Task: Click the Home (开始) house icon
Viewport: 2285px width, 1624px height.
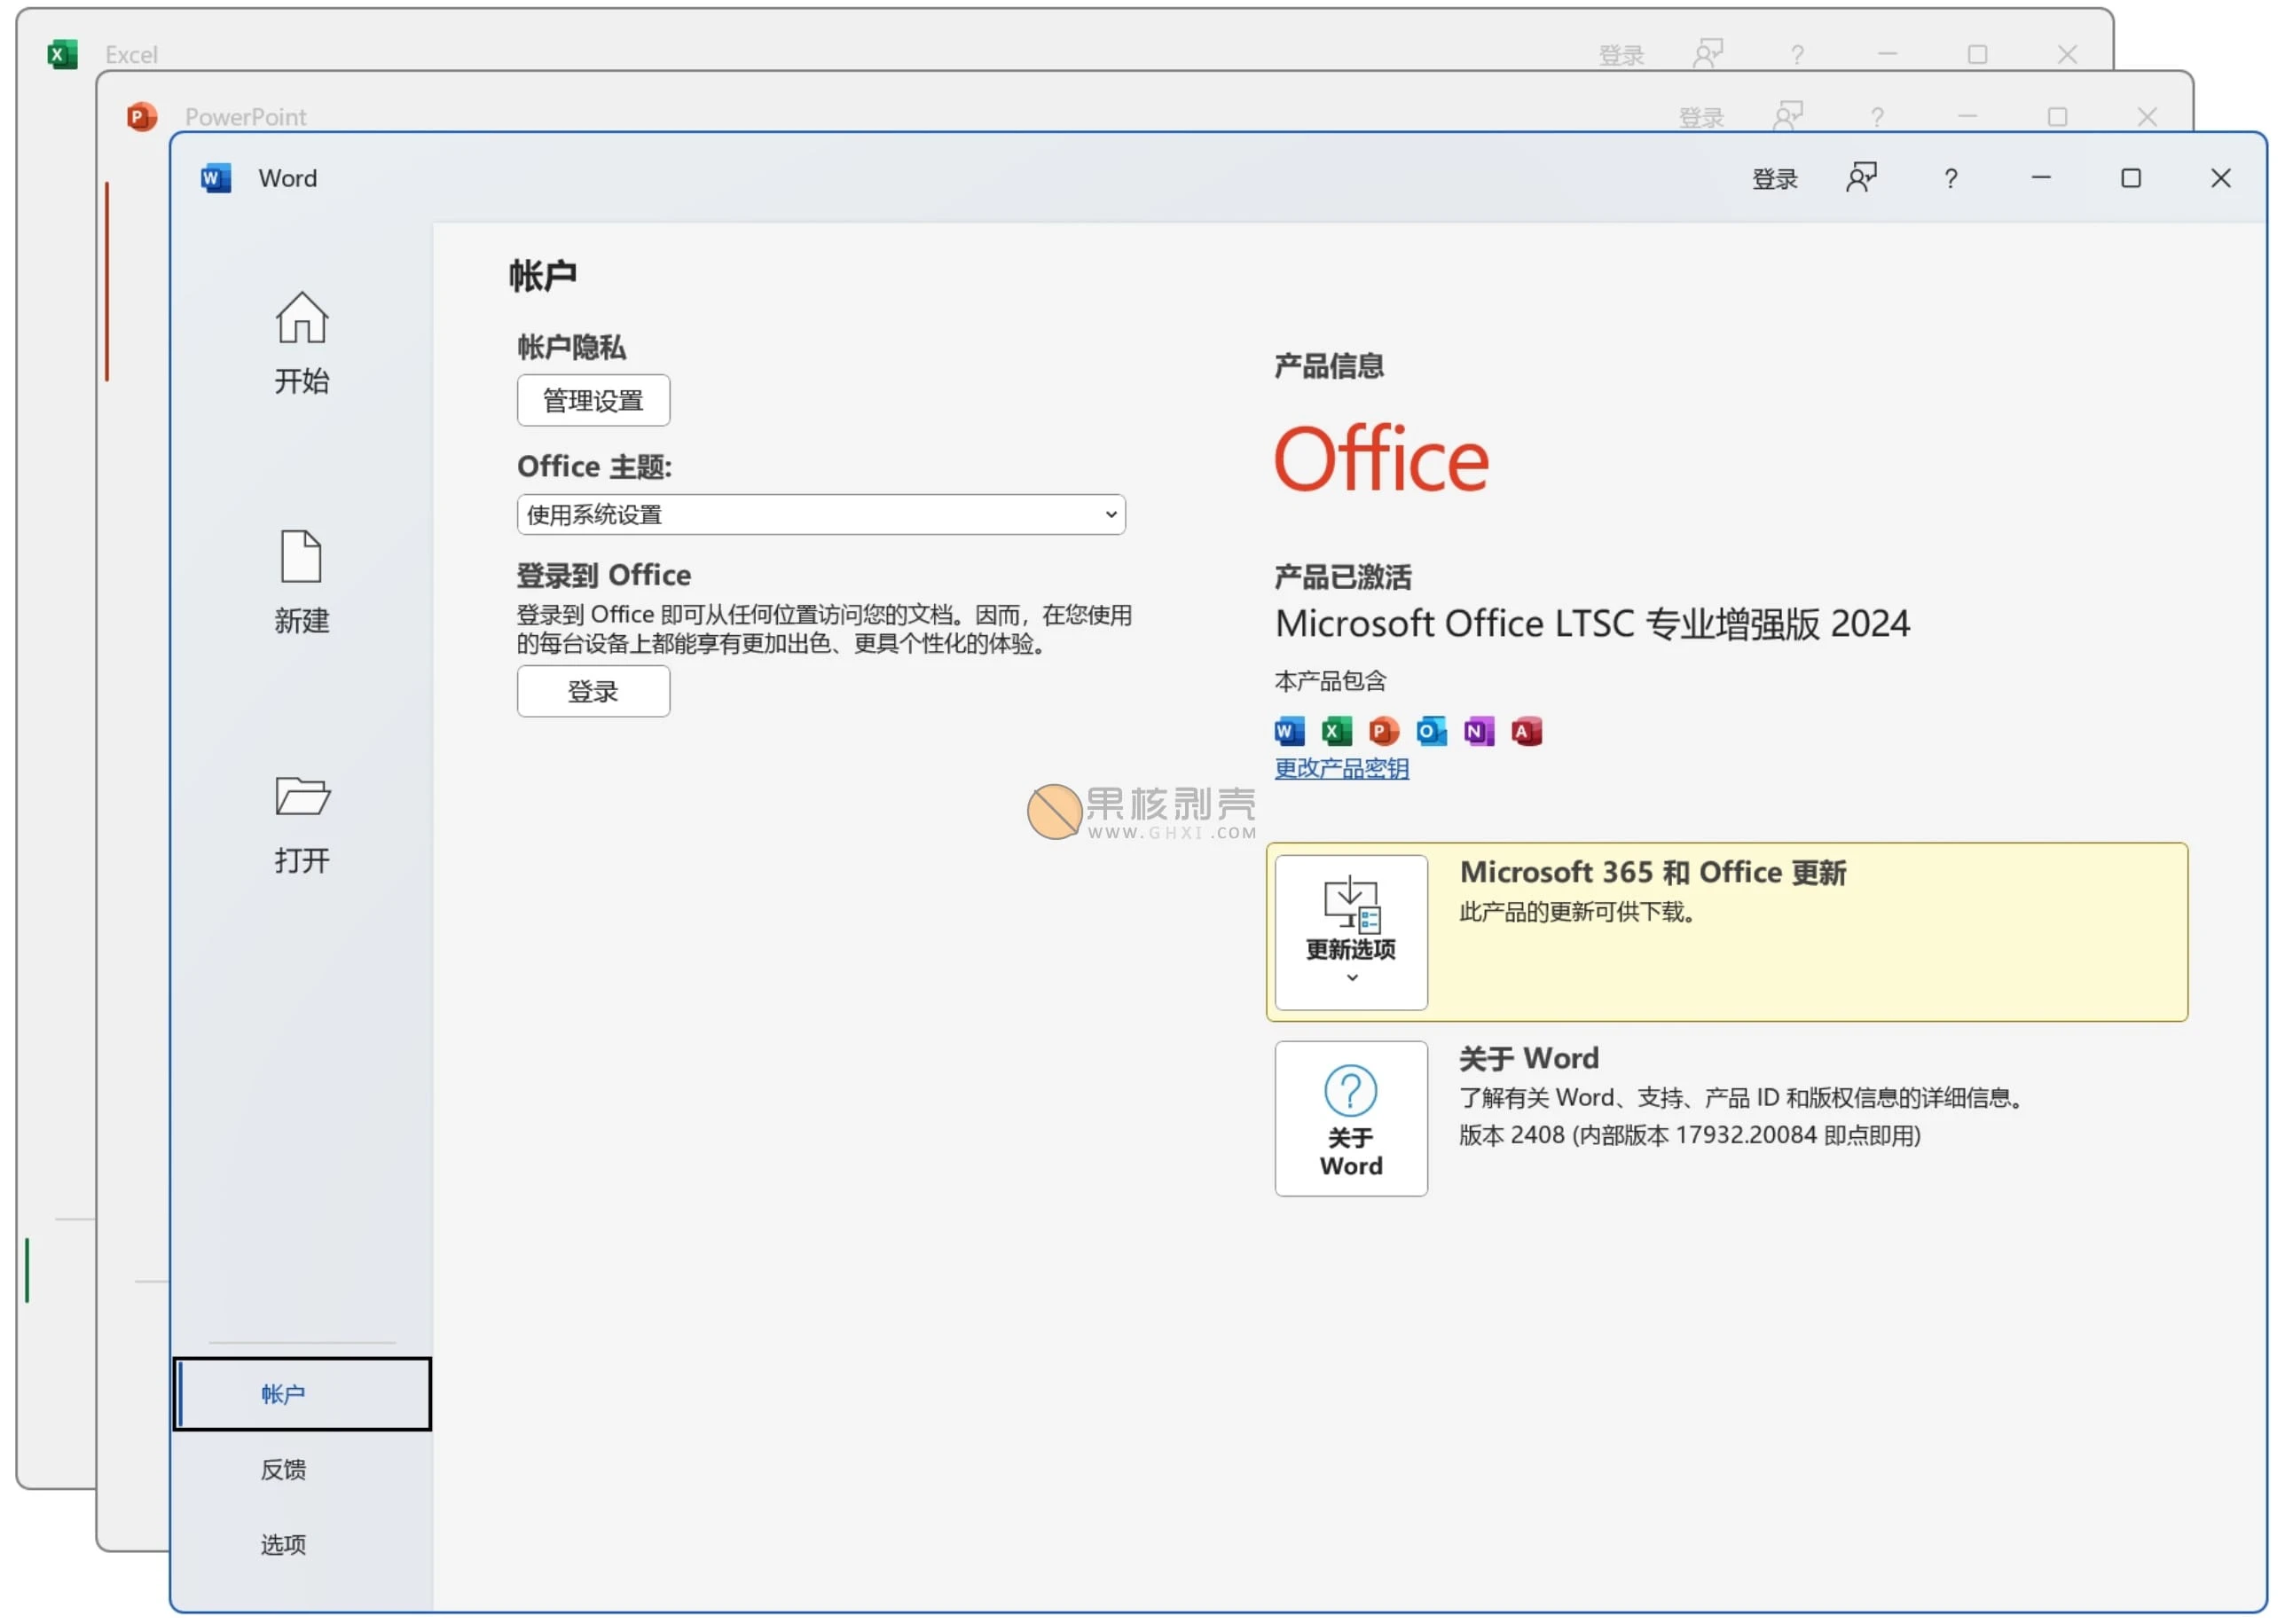Action: (x=301, y=318)
